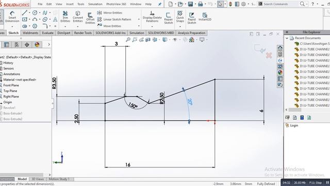Expand Move Entities dropdown arrow
The width and height of the screenshot is (330, 186).
139,26
